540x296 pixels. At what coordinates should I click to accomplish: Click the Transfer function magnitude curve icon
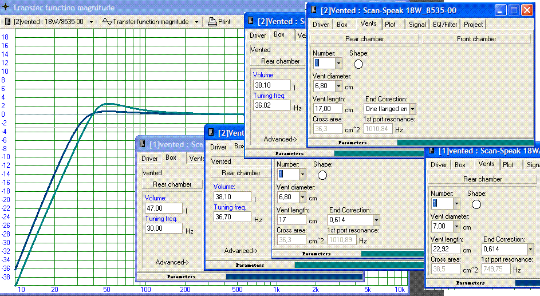pyautogui.click(x=107, y=22)
